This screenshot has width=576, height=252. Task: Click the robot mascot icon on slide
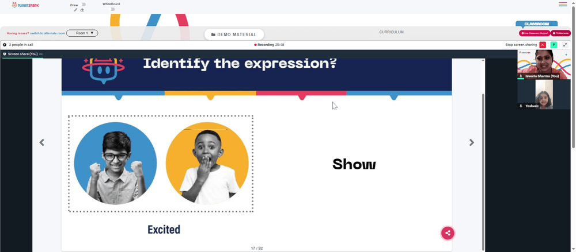click(x=103, y=70)
